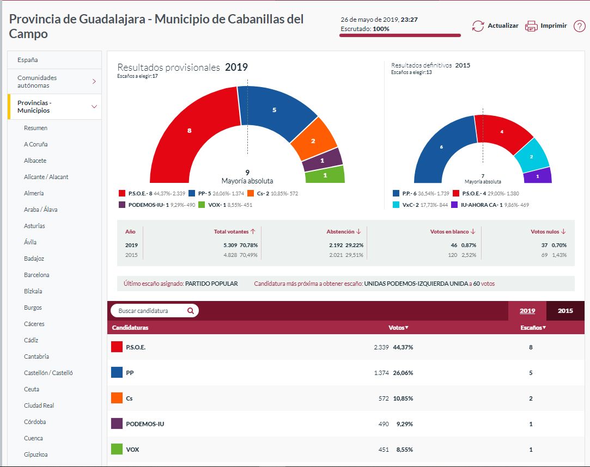590x467 pixels.
Task: Open the help question mark icon
Action: pos(579,26)
